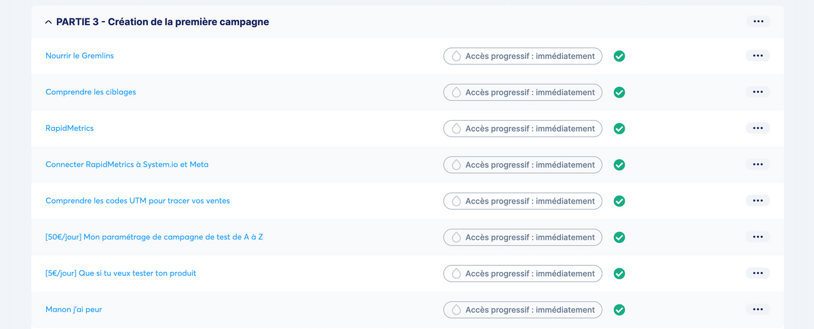
Task: Open the lesson Comprendre les ciblages
Action: [x=91, y=92]
